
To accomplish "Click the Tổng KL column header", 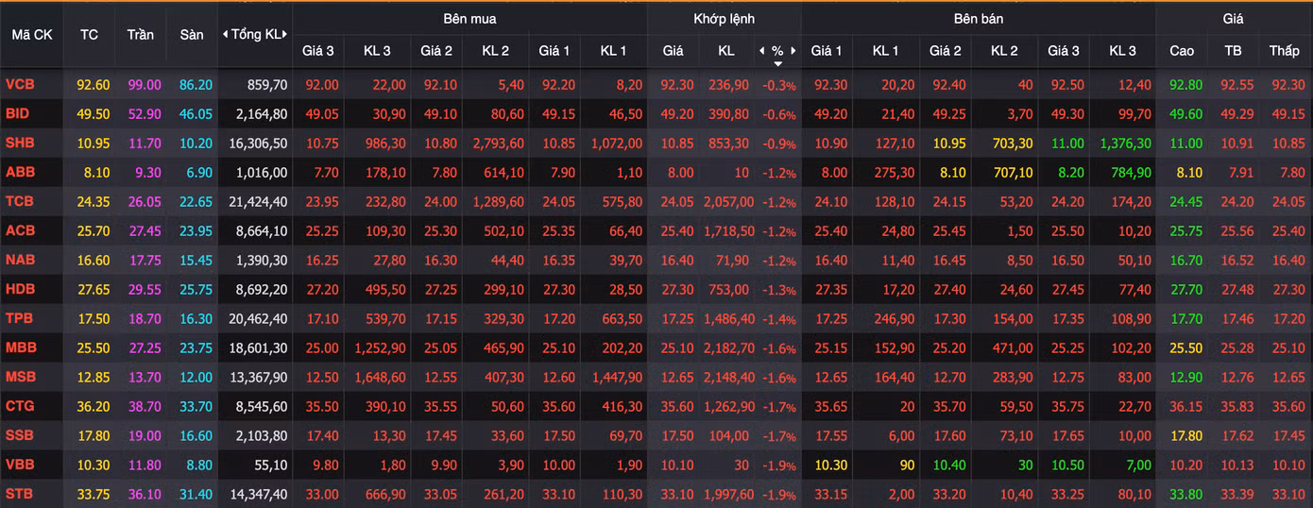I will pos(255,34).
